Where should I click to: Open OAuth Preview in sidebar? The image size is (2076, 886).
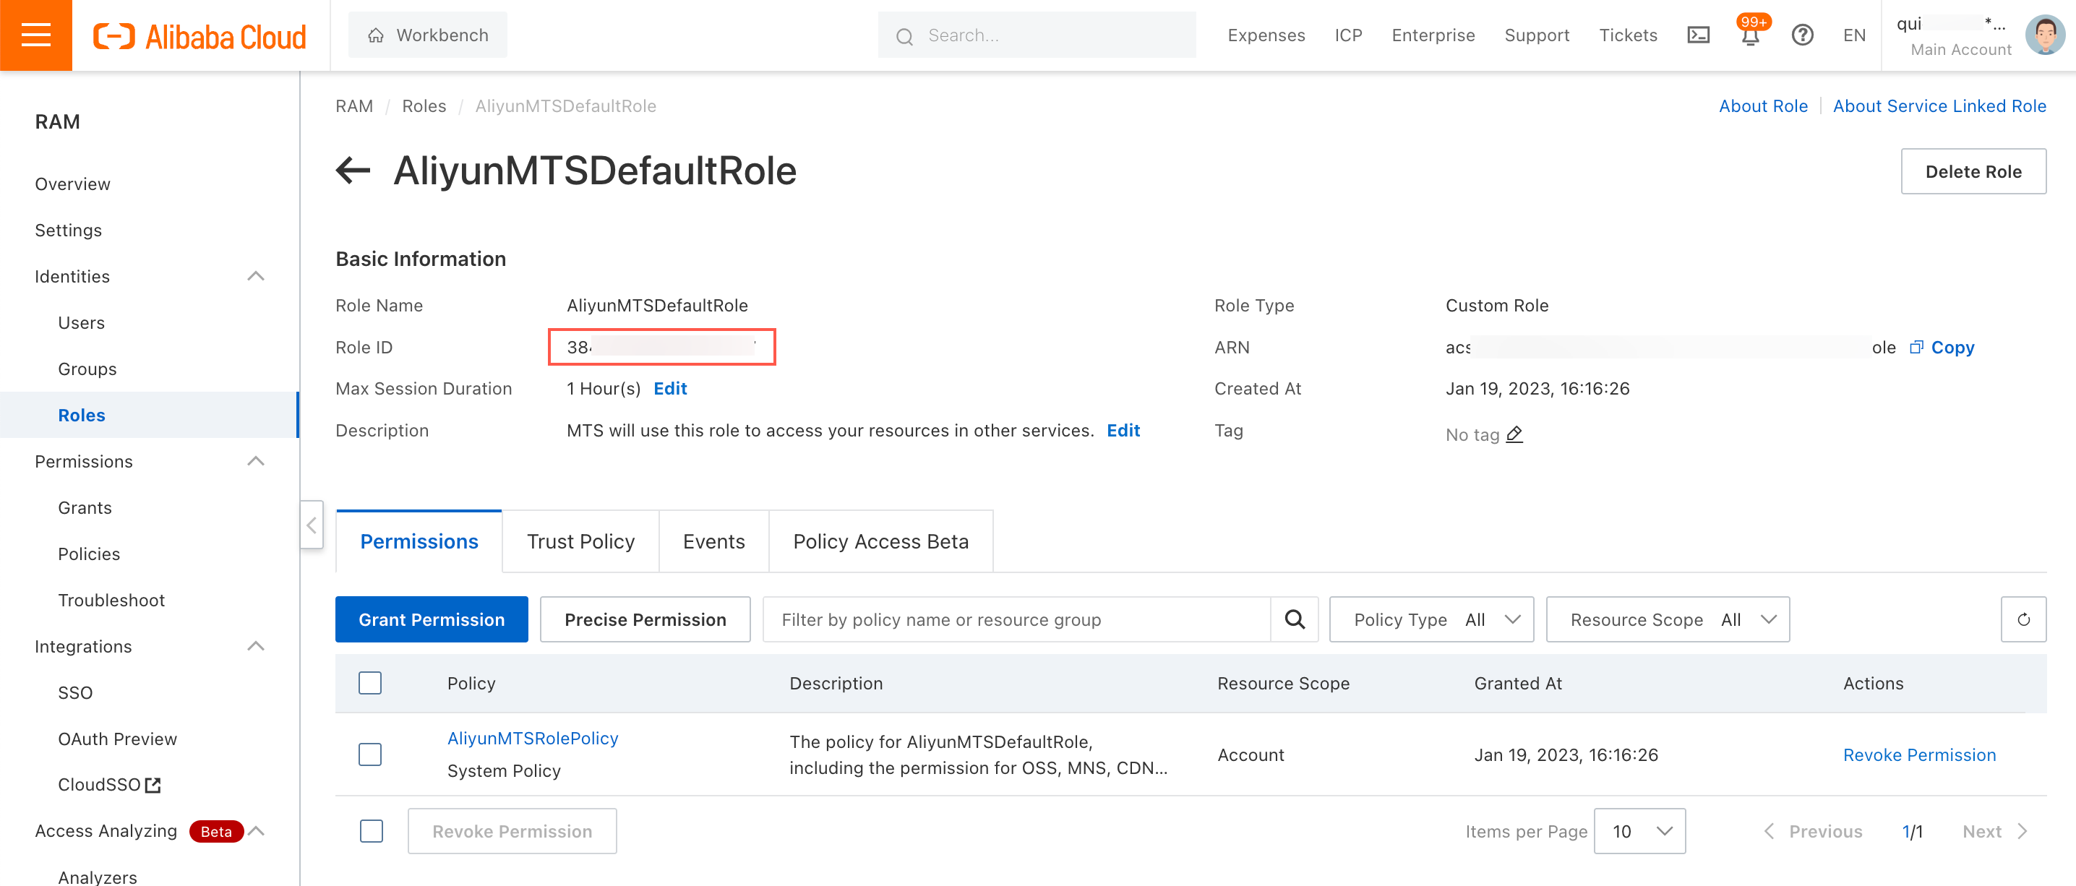pyautogui.click(x=117, y=739)
